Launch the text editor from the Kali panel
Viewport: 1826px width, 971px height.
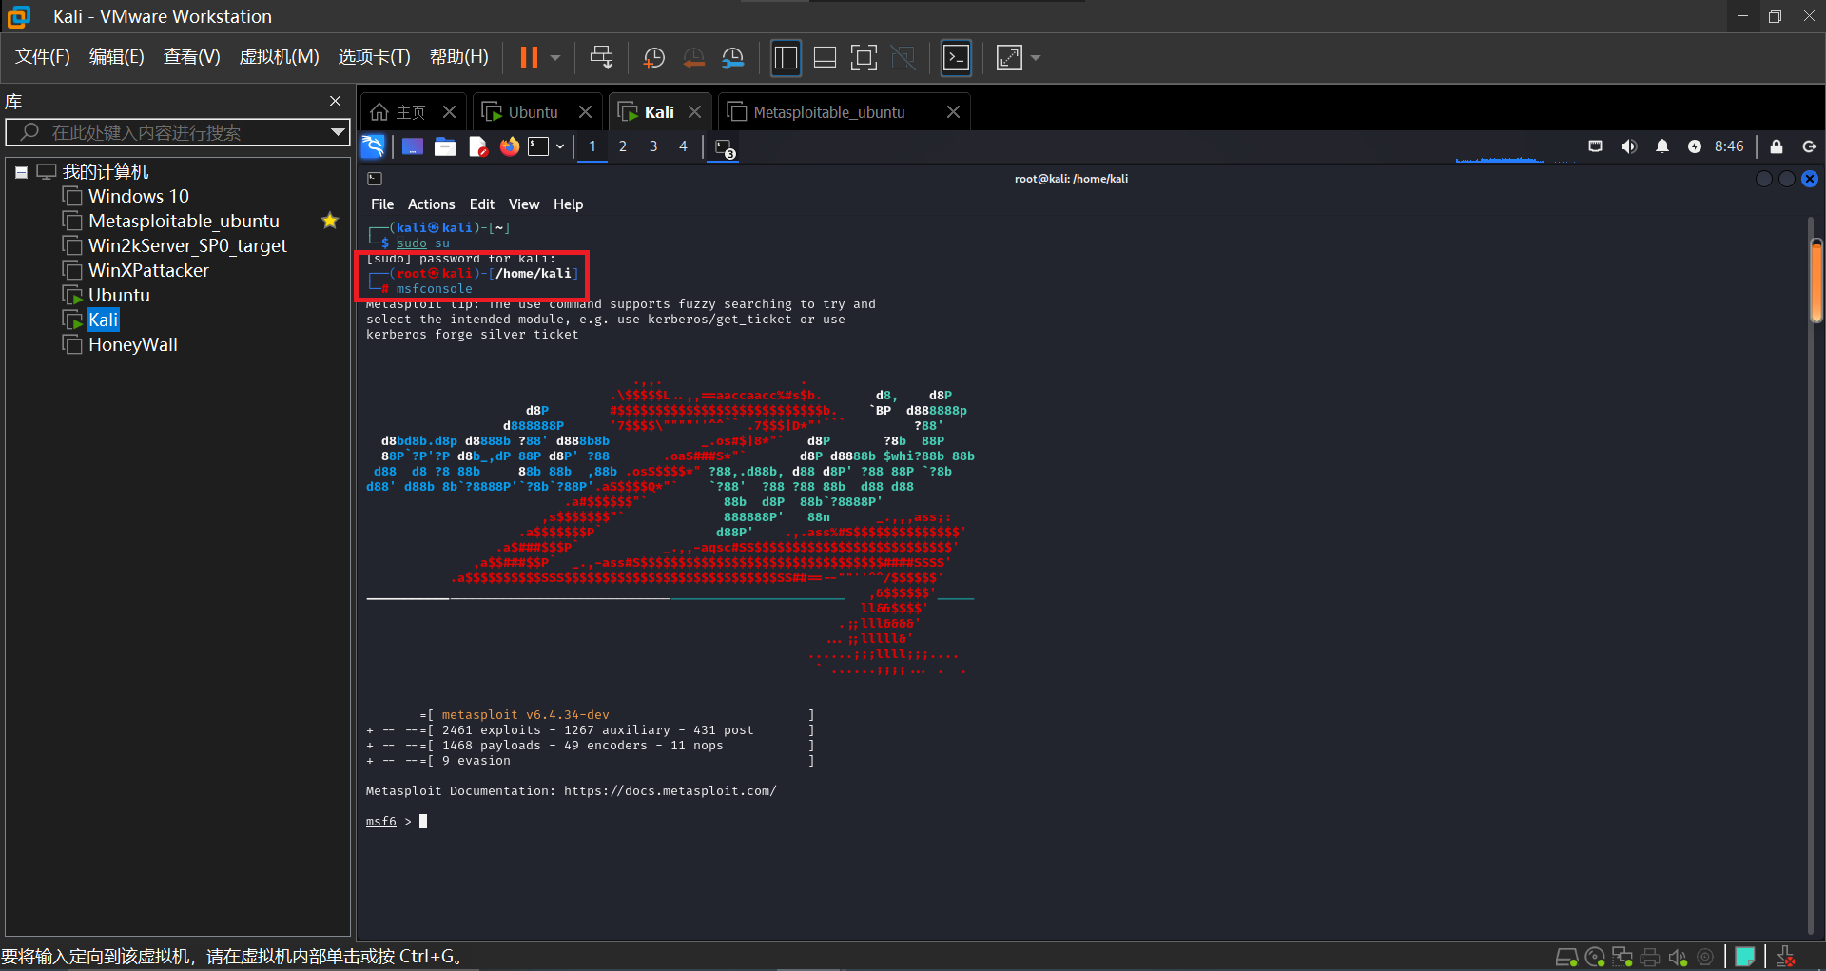477,146
